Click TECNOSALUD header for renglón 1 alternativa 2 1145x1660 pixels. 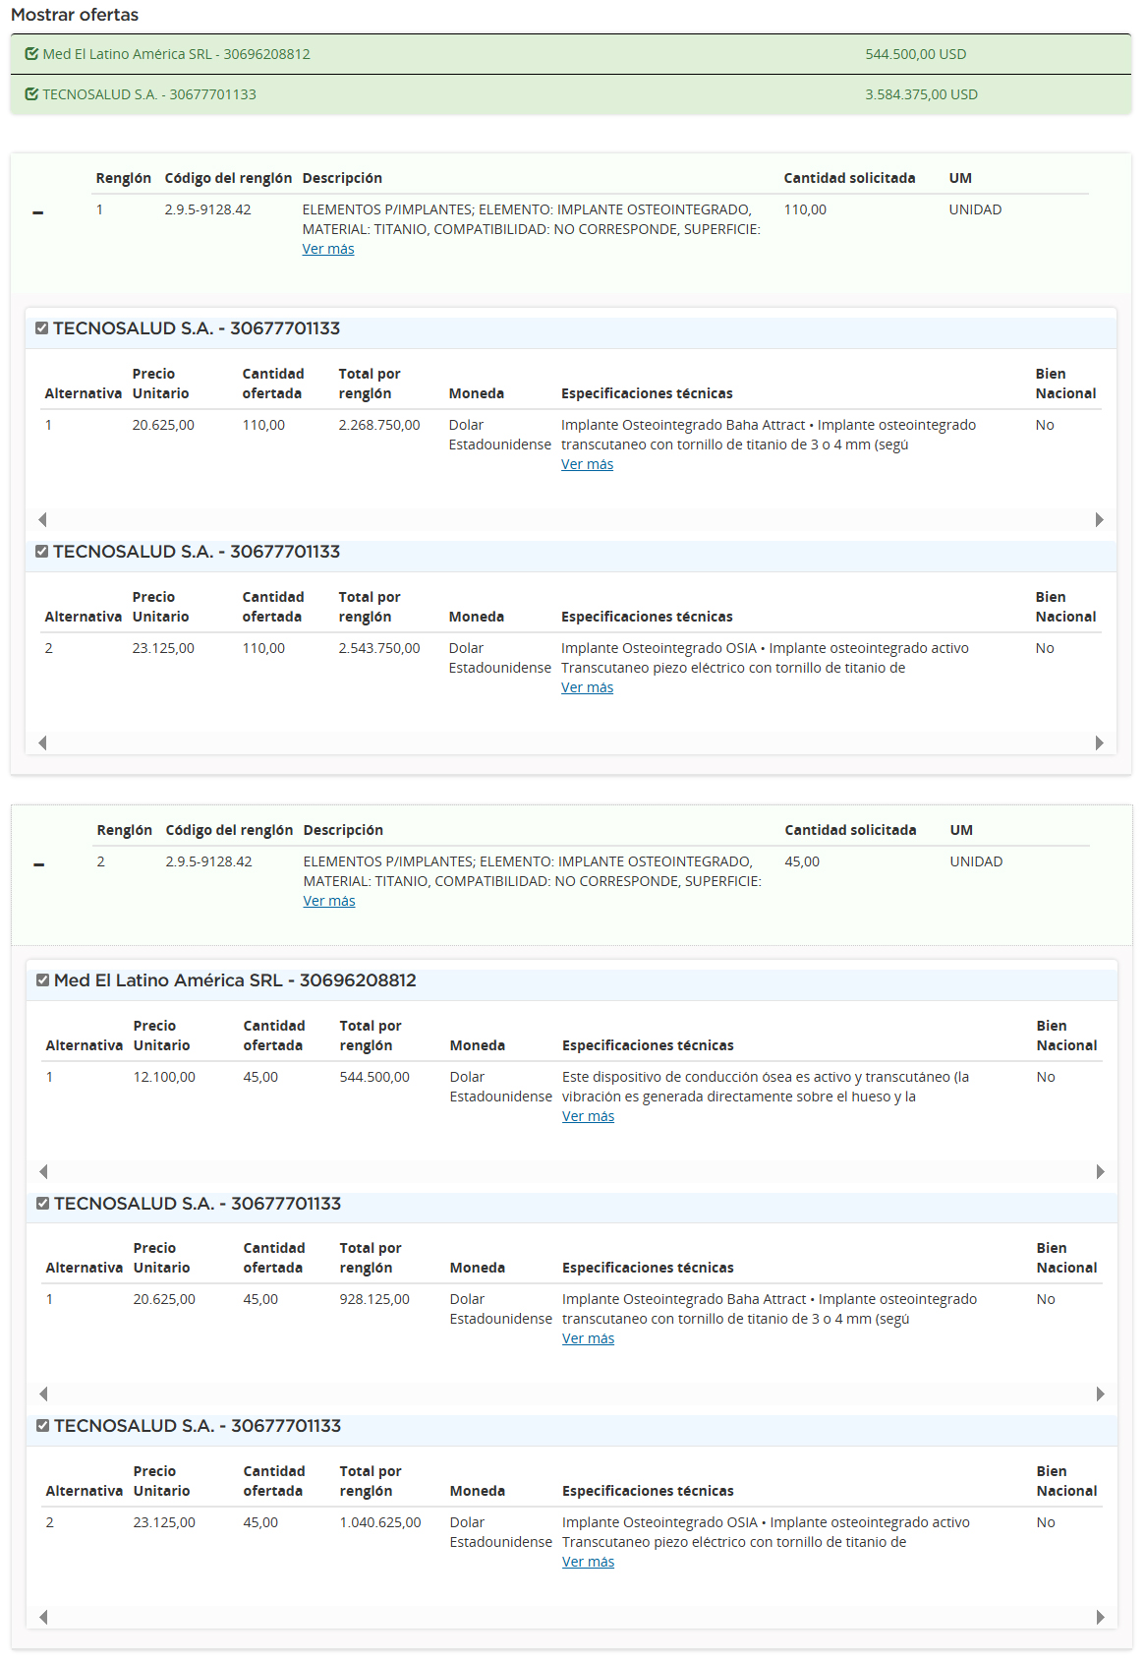[197, 552]
